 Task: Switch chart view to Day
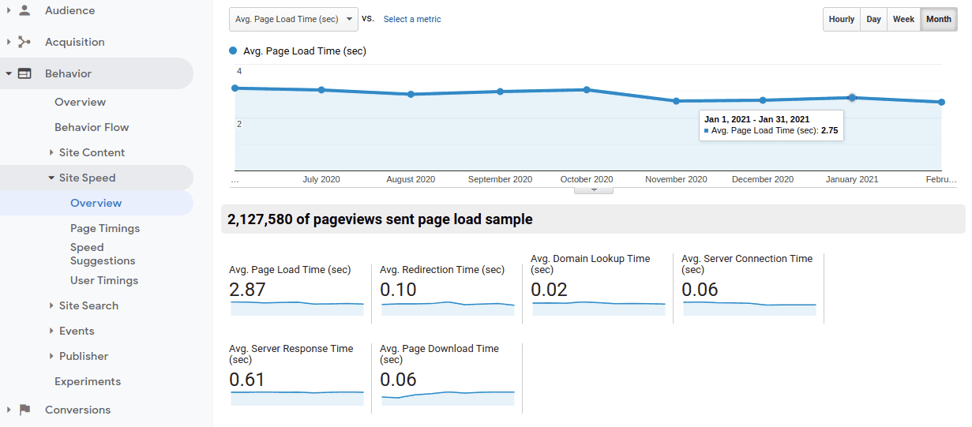coord(873,20)
